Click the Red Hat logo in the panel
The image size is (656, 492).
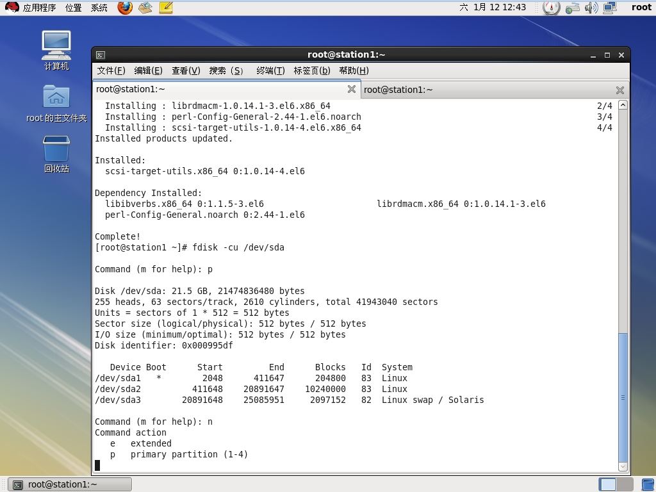point(12,7)
